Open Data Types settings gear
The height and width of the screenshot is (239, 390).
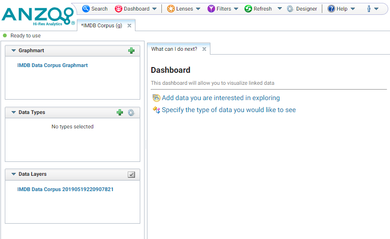pyautogui.click(x=131, y=113)
